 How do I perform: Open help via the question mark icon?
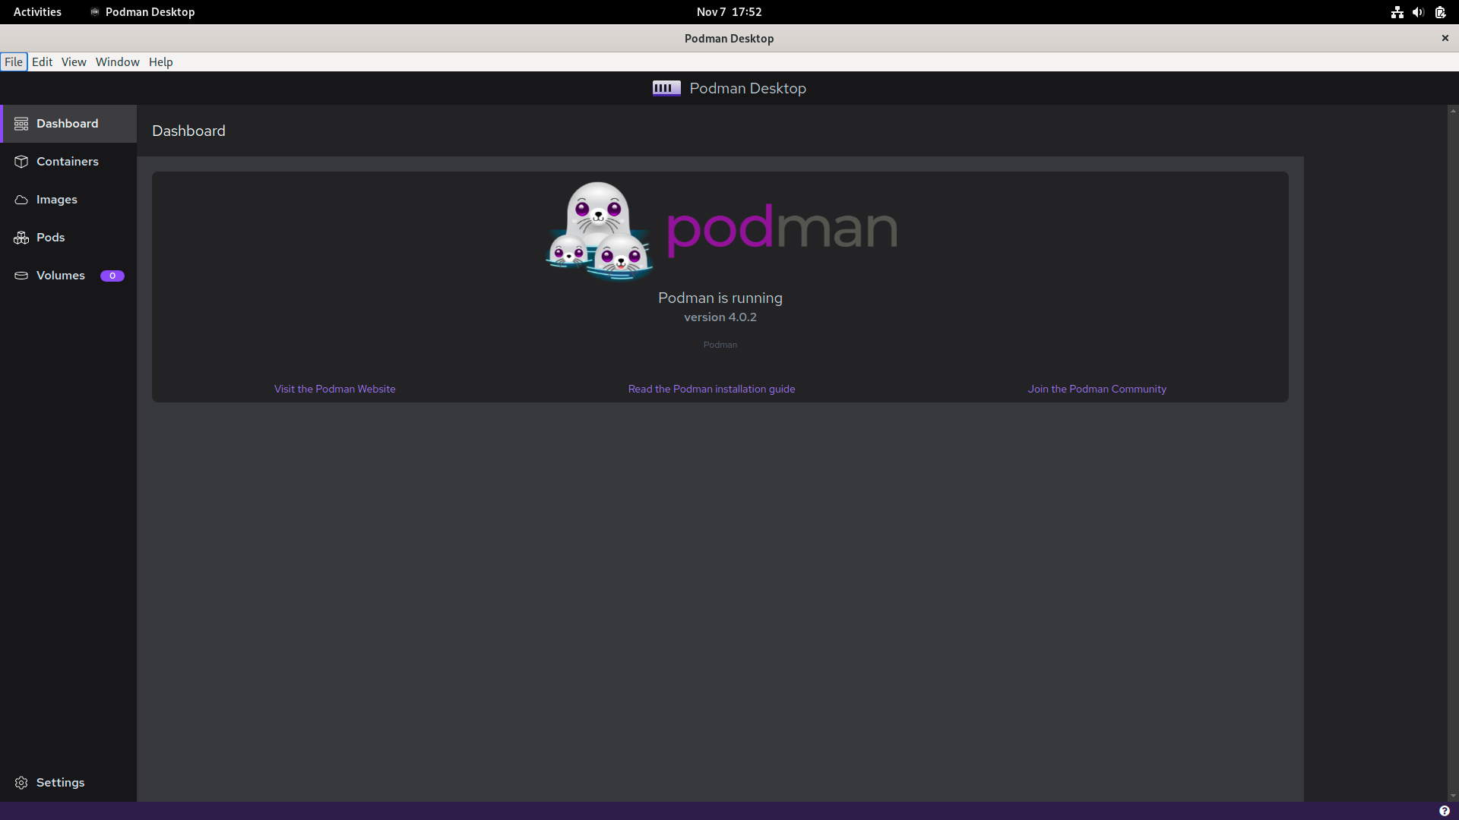[x=1445, y=810]
